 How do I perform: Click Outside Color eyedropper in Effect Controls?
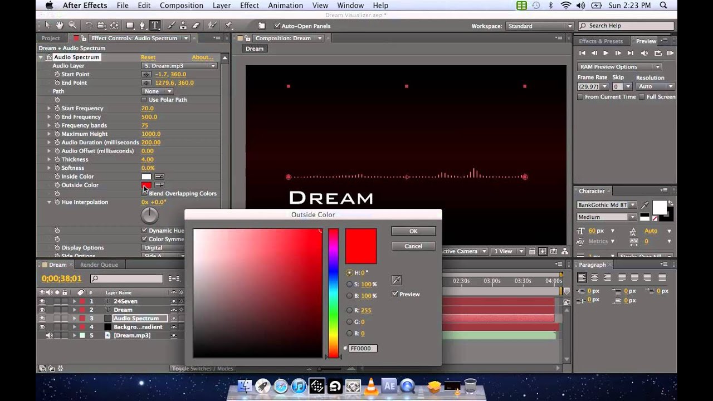coord(159,185)
